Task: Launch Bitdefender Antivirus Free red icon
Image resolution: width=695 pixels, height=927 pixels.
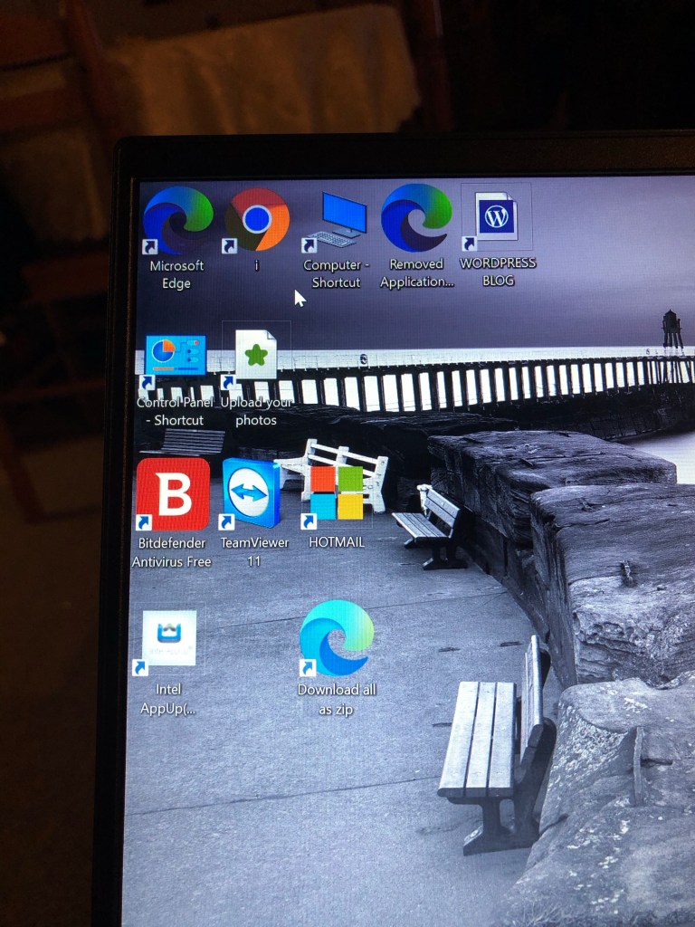Action: (x=173, y=493)
